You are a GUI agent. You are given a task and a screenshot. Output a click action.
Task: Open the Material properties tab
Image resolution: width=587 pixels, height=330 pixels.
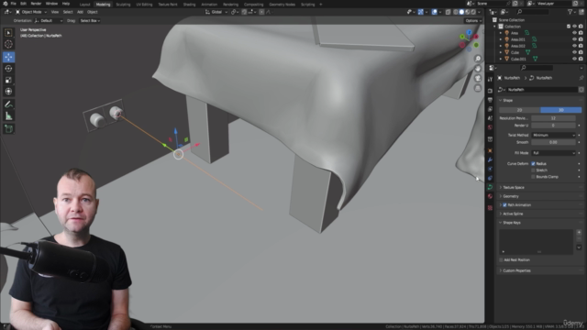pos(490,196)
